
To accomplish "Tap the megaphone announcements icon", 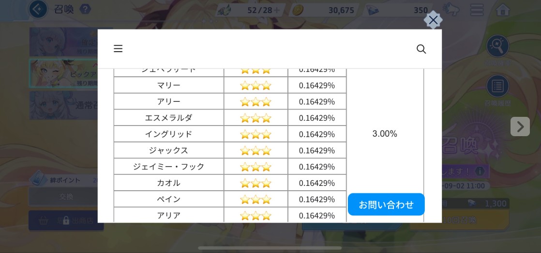I will click(x=451, y=10).
